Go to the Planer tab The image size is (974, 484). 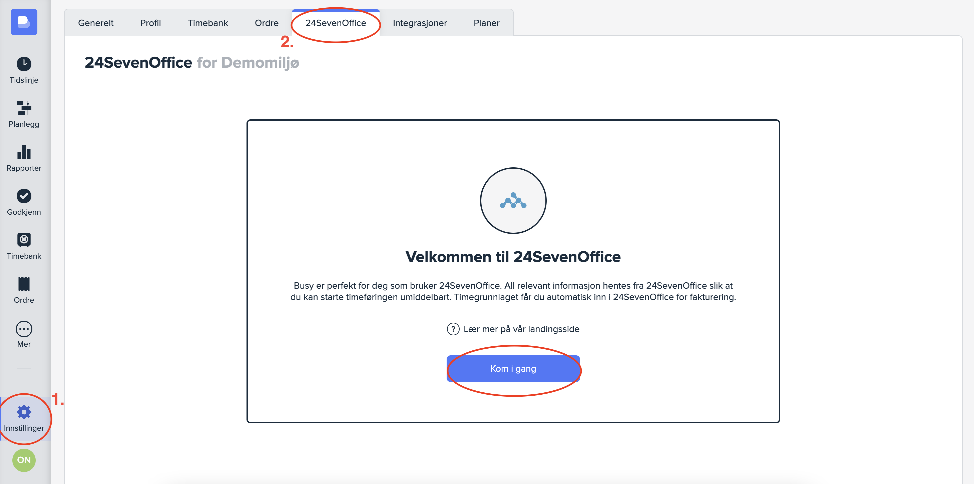coord(486,23)
